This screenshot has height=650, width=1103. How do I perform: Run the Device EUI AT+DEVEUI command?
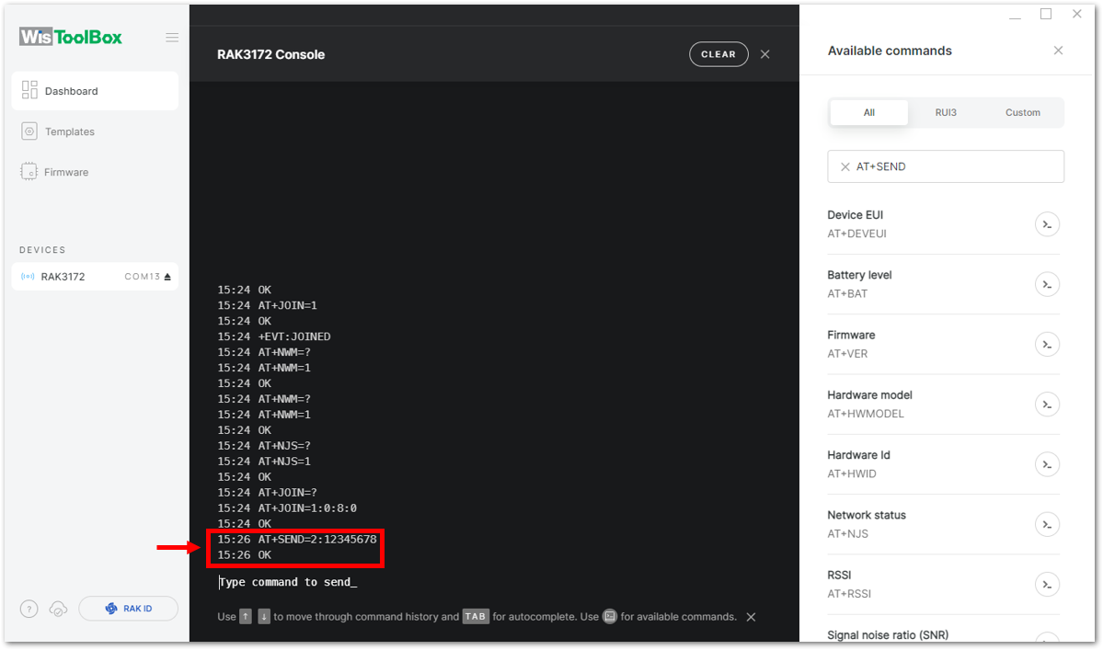pyautogui.click(x=1047, y=224)
